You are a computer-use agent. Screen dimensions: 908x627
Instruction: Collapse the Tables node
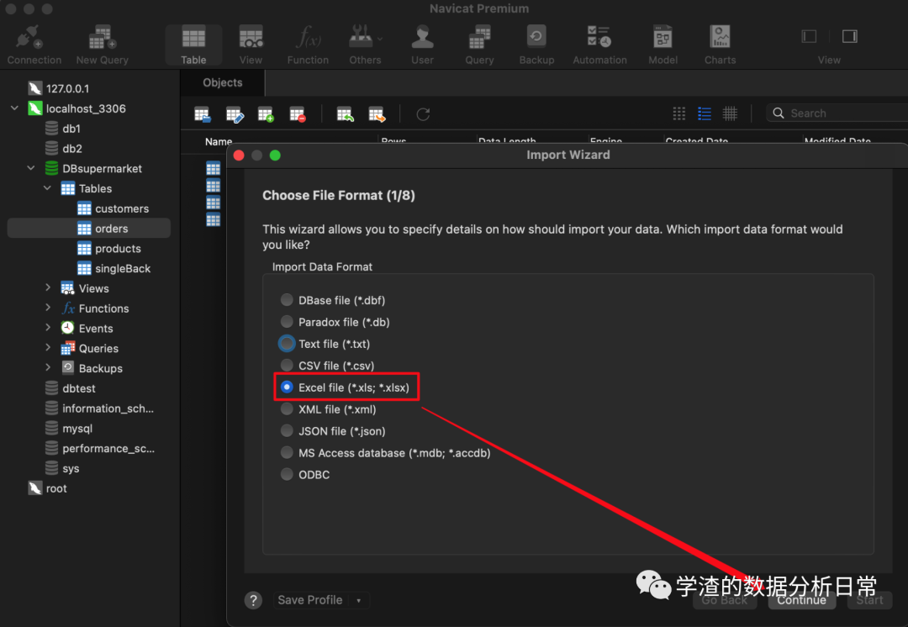pos(47,188)
